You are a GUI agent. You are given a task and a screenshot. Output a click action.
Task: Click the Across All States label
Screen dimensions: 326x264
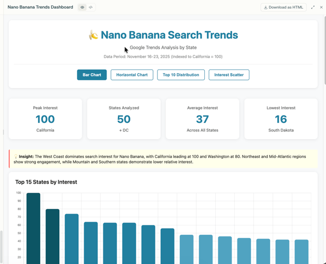(202, 130)
